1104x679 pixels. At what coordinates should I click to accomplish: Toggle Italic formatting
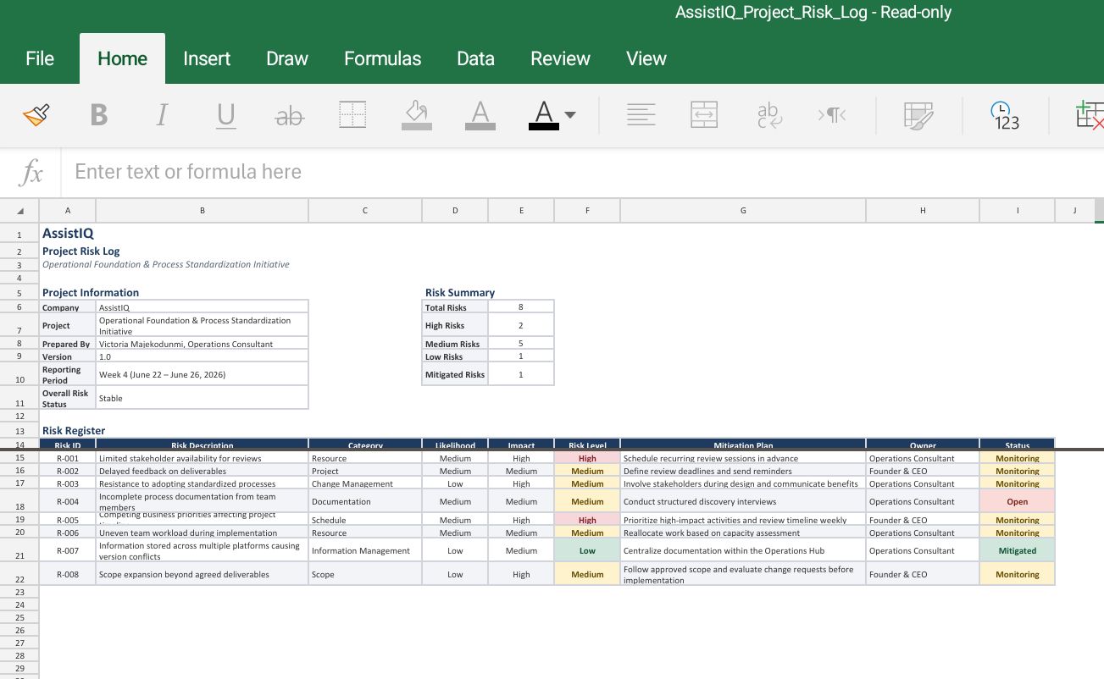[162, 115]
